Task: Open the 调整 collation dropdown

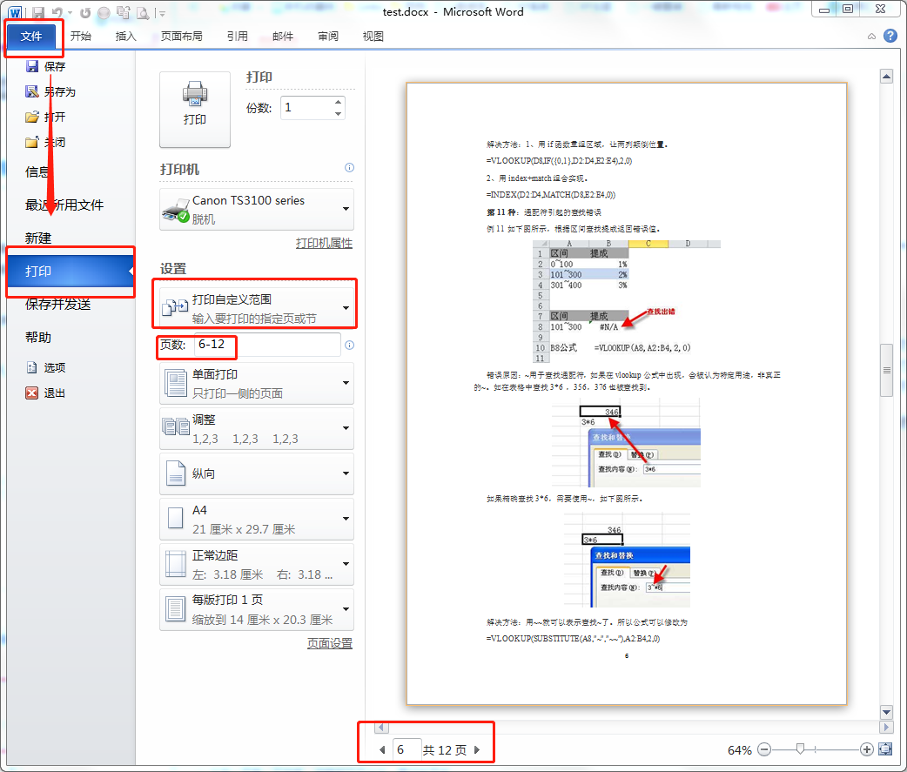Action: point(346,428)
